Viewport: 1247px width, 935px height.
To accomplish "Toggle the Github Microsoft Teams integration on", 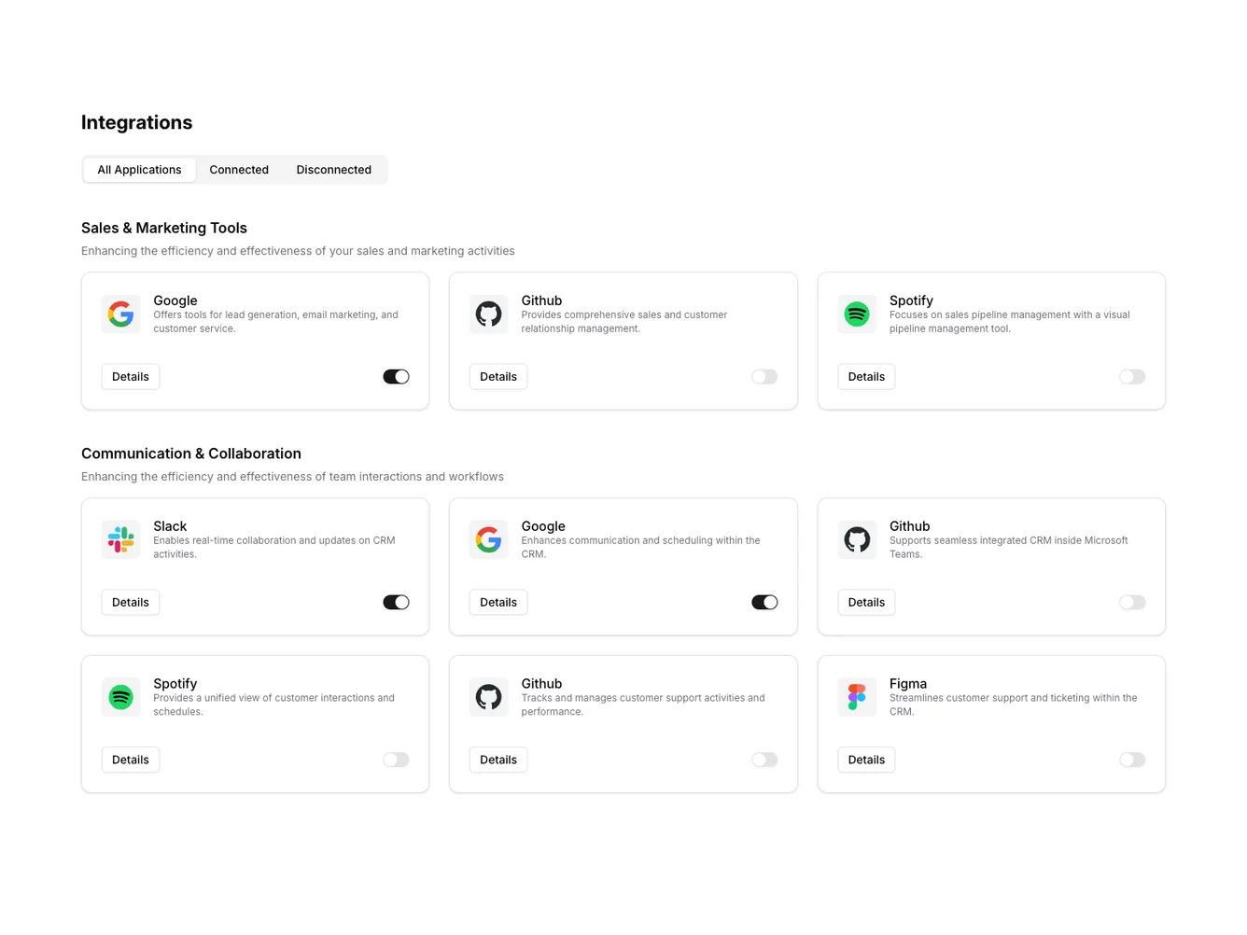I will (x=1132, y=602).
